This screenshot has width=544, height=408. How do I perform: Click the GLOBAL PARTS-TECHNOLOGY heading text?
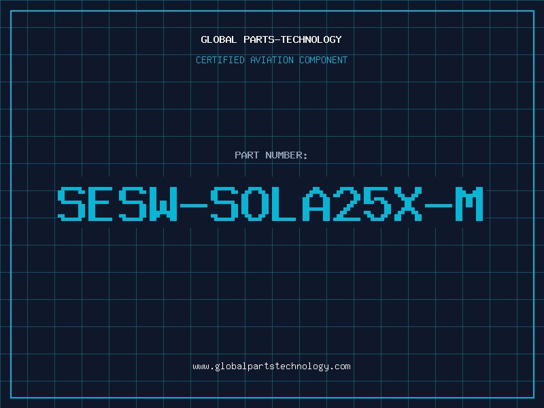click(271, 39)
